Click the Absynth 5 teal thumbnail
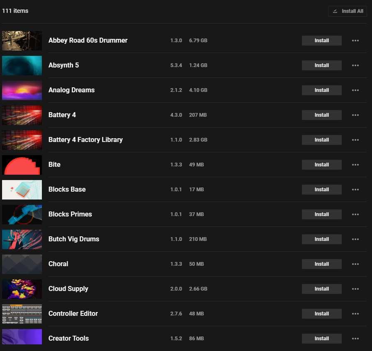Viewport: 372px width, 351px height. pyautogui.click(x=22, y=65)
